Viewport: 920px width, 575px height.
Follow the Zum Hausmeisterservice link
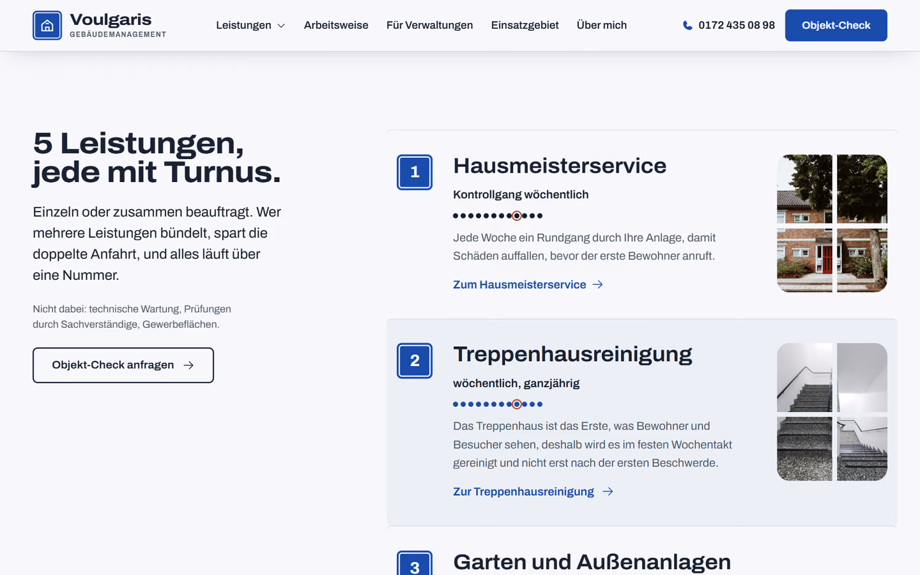(x=528, y=285)
